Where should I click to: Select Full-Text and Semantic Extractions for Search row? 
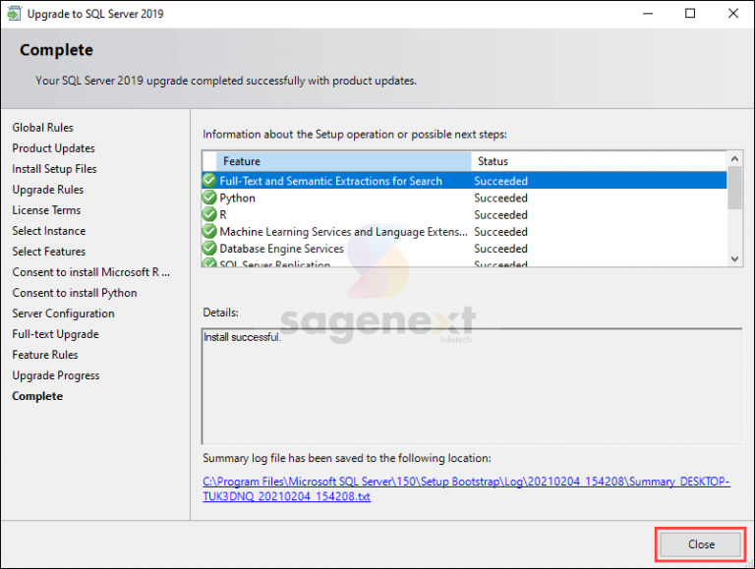pyautogui.click(x=464, y=181)
